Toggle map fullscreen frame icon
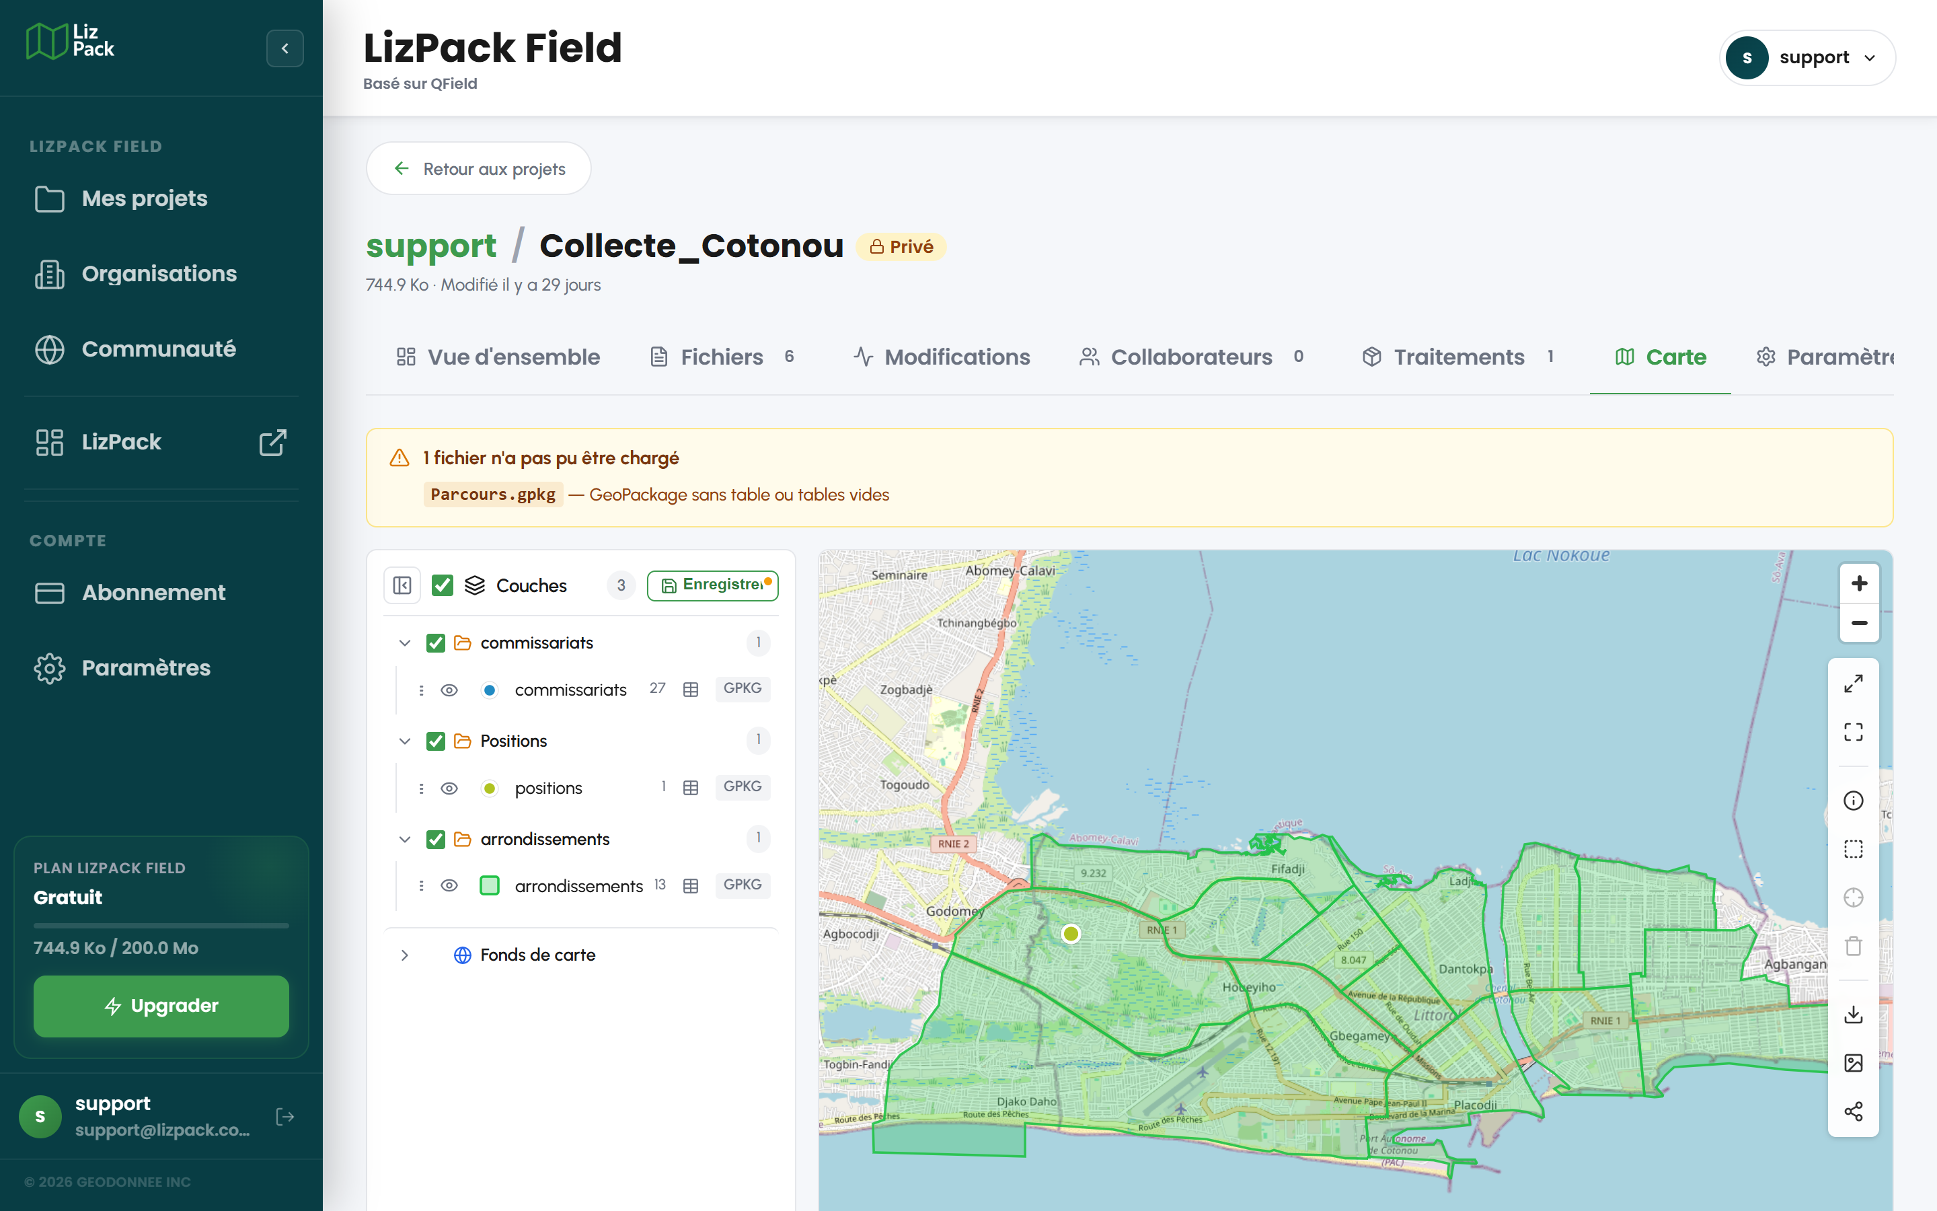The width and height of the screenshot is (1937, 1211). pyautogui.click(x=1853, y=732)
